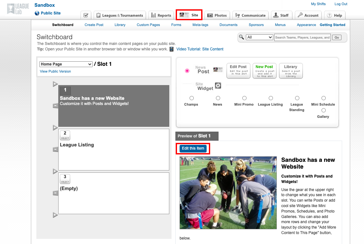Screen dimensions: 364x244
Task: Click the Edit this Item button
Action: (x=193, y=148)
